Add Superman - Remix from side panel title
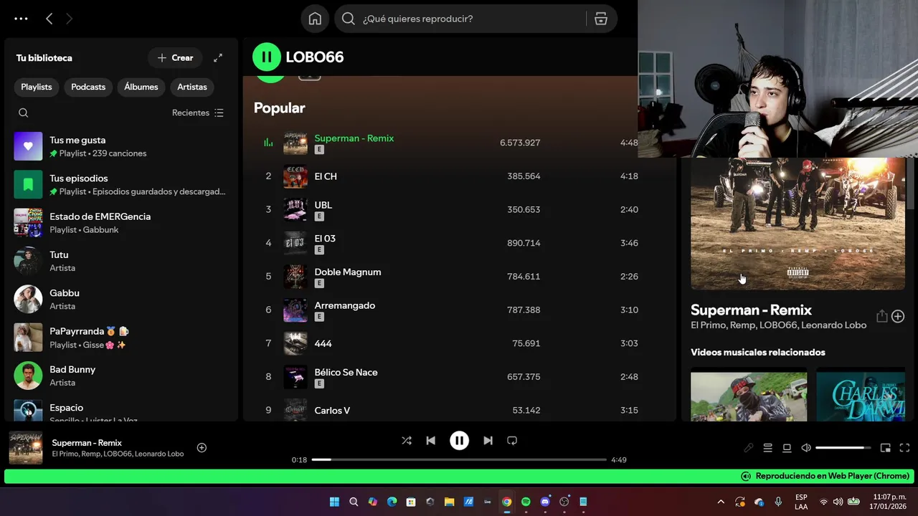The width and height of the screenshot is (918, 516). pos(898,316)
